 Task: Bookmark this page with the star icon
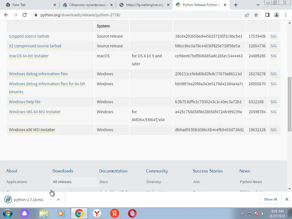(x=256, y=15)
